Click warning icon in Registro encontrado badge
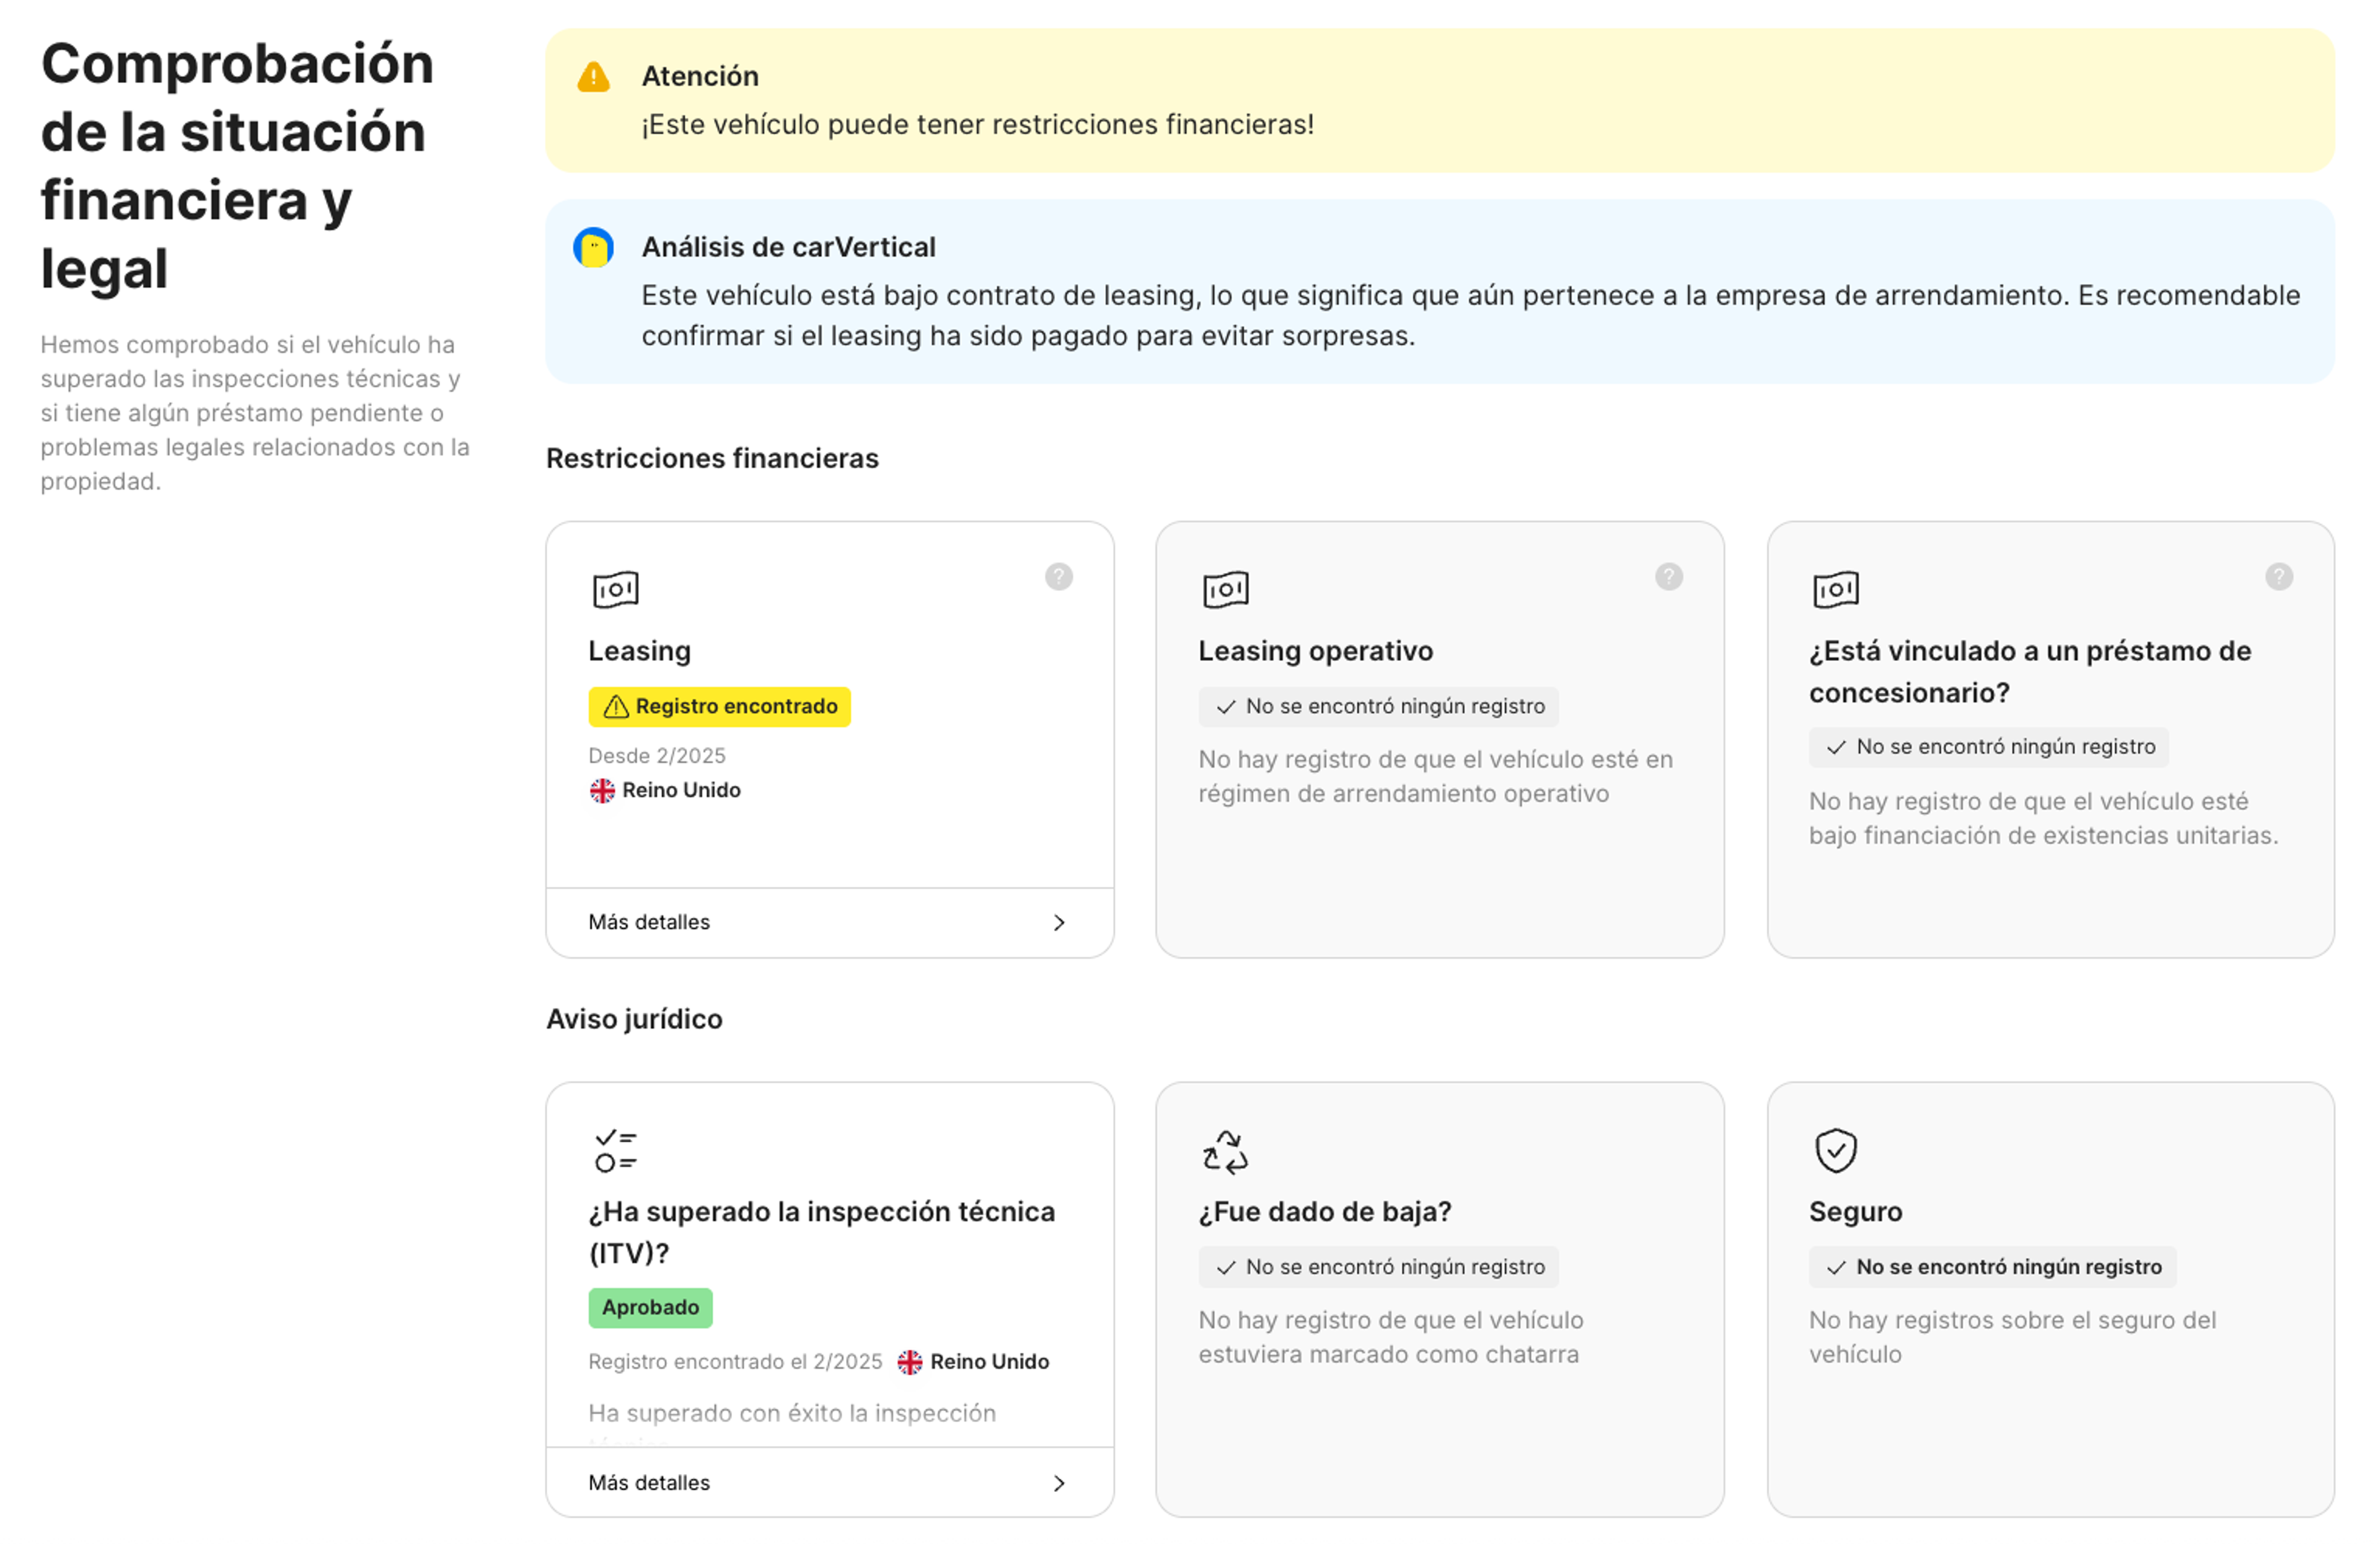This screenshot has height=1544, width=2380. tap(616, 706)
